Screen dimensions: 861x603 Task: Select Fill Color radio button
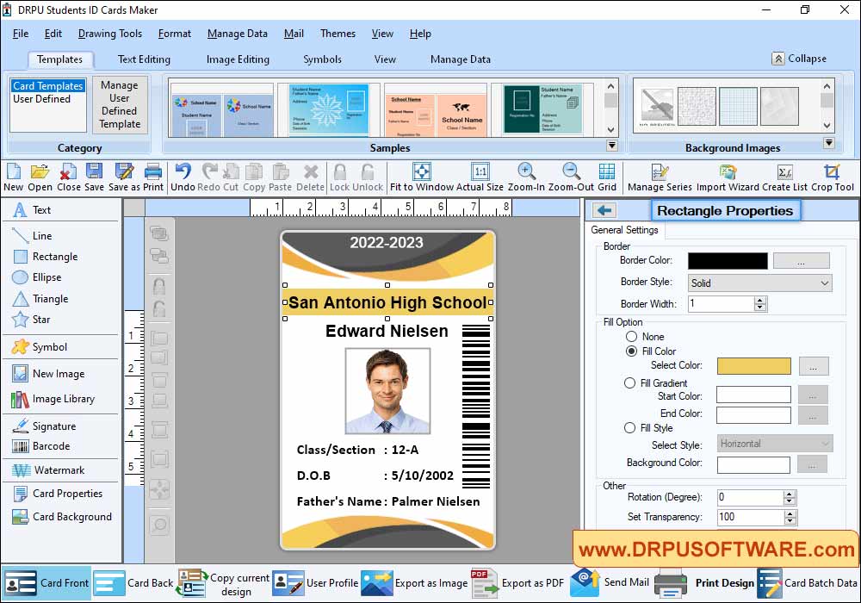[631, 351]
